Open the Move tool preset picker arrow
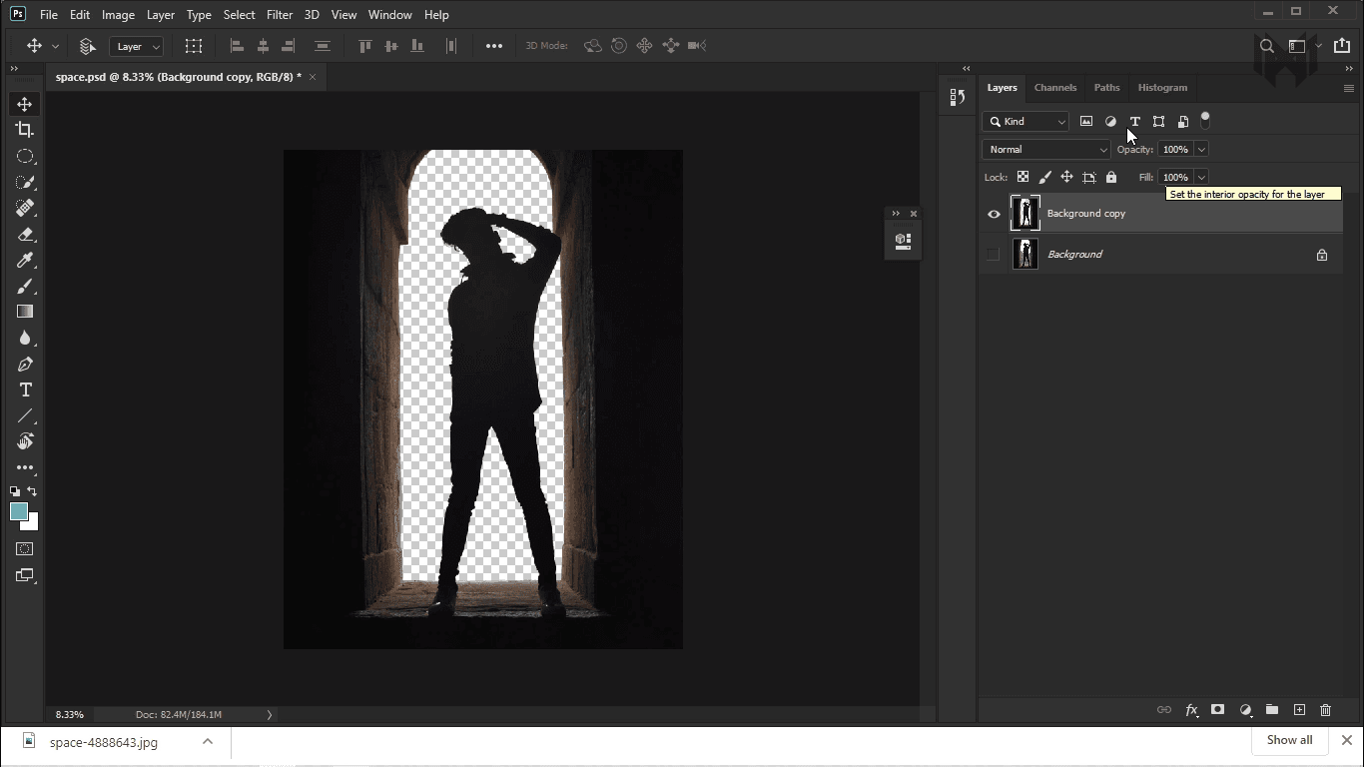1364x767 pixels. point(55,46)
